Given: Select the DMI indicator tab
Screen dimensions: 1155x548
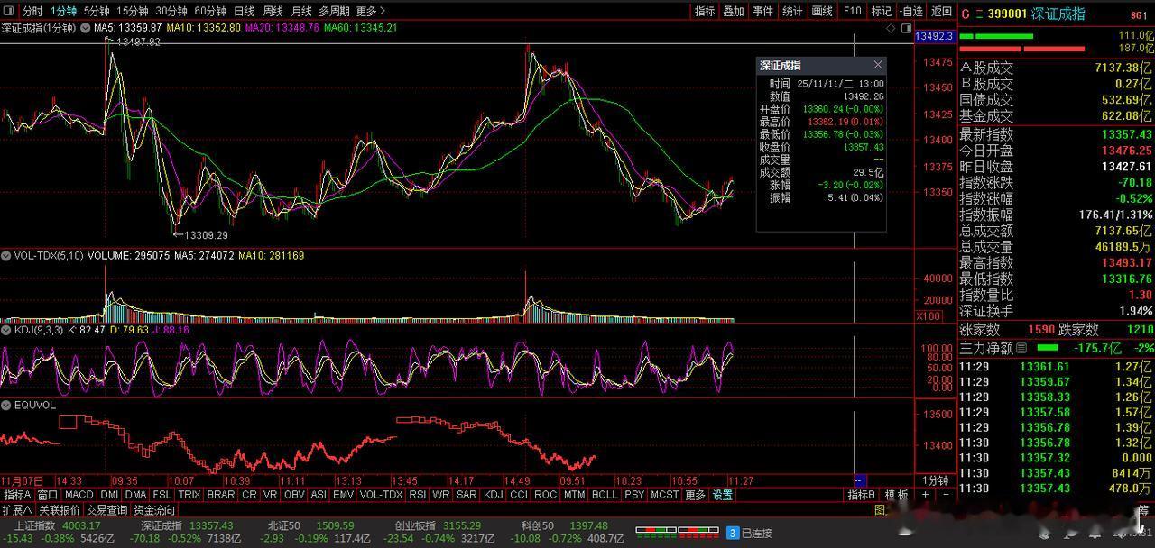Looking at the screenshot, I should pos(109,495).
